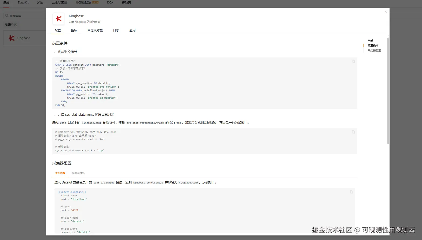
Task: Click the Kingbase dialog title
Action: 76,16
